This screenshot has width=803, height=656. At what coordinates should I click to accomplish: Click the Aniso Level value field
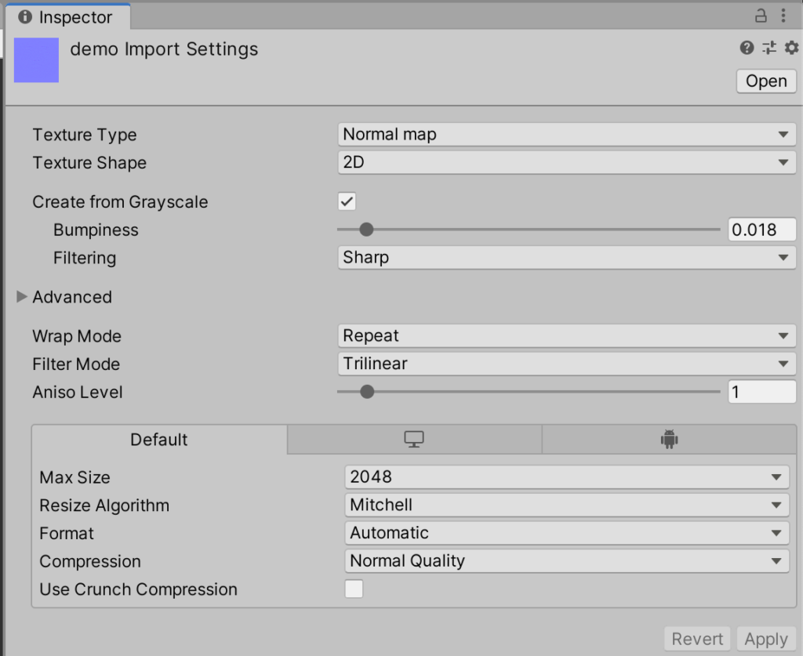point(762,392)
